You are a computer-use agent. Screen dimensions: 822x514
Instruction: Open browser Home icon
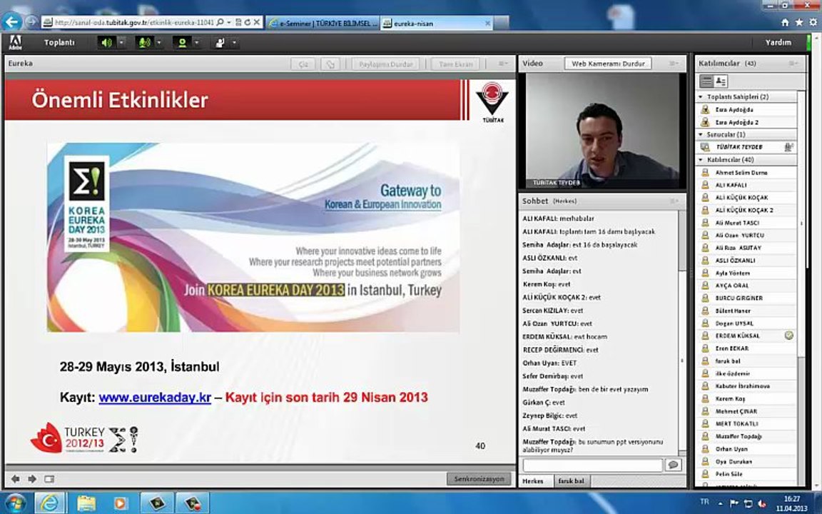[785, 23]
